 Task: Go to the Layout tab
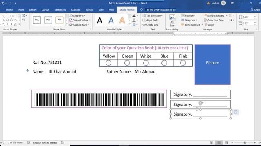point(45,10)
